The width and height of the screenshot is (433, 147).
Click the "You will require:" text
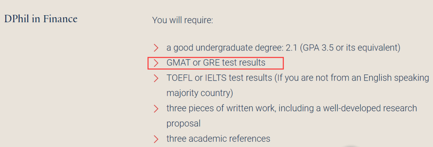[182, 20]
